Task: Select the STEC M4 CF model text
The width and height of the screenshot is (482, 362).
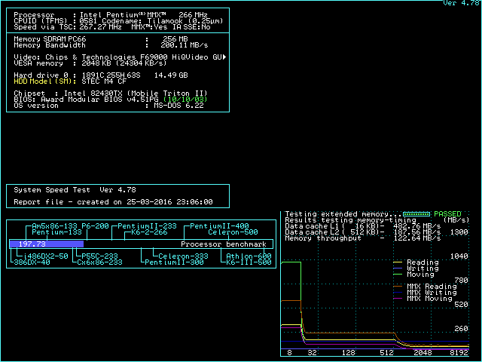Action: click(104, 81)
